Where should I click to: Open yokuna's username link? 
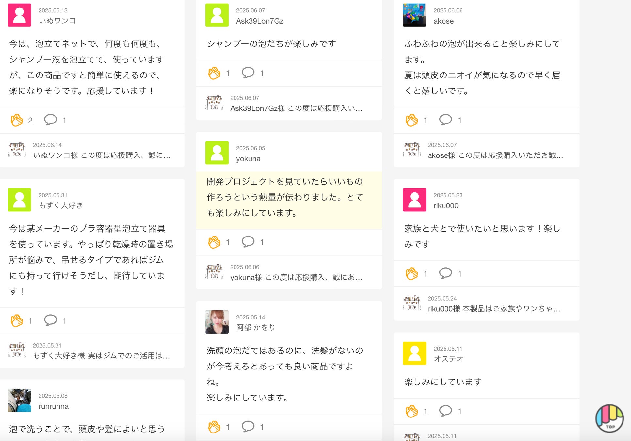[x=248, y=159]
